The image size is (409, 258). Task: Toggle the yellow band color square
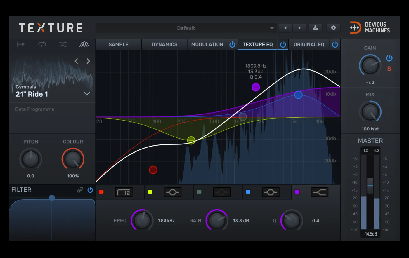[150, 192]
